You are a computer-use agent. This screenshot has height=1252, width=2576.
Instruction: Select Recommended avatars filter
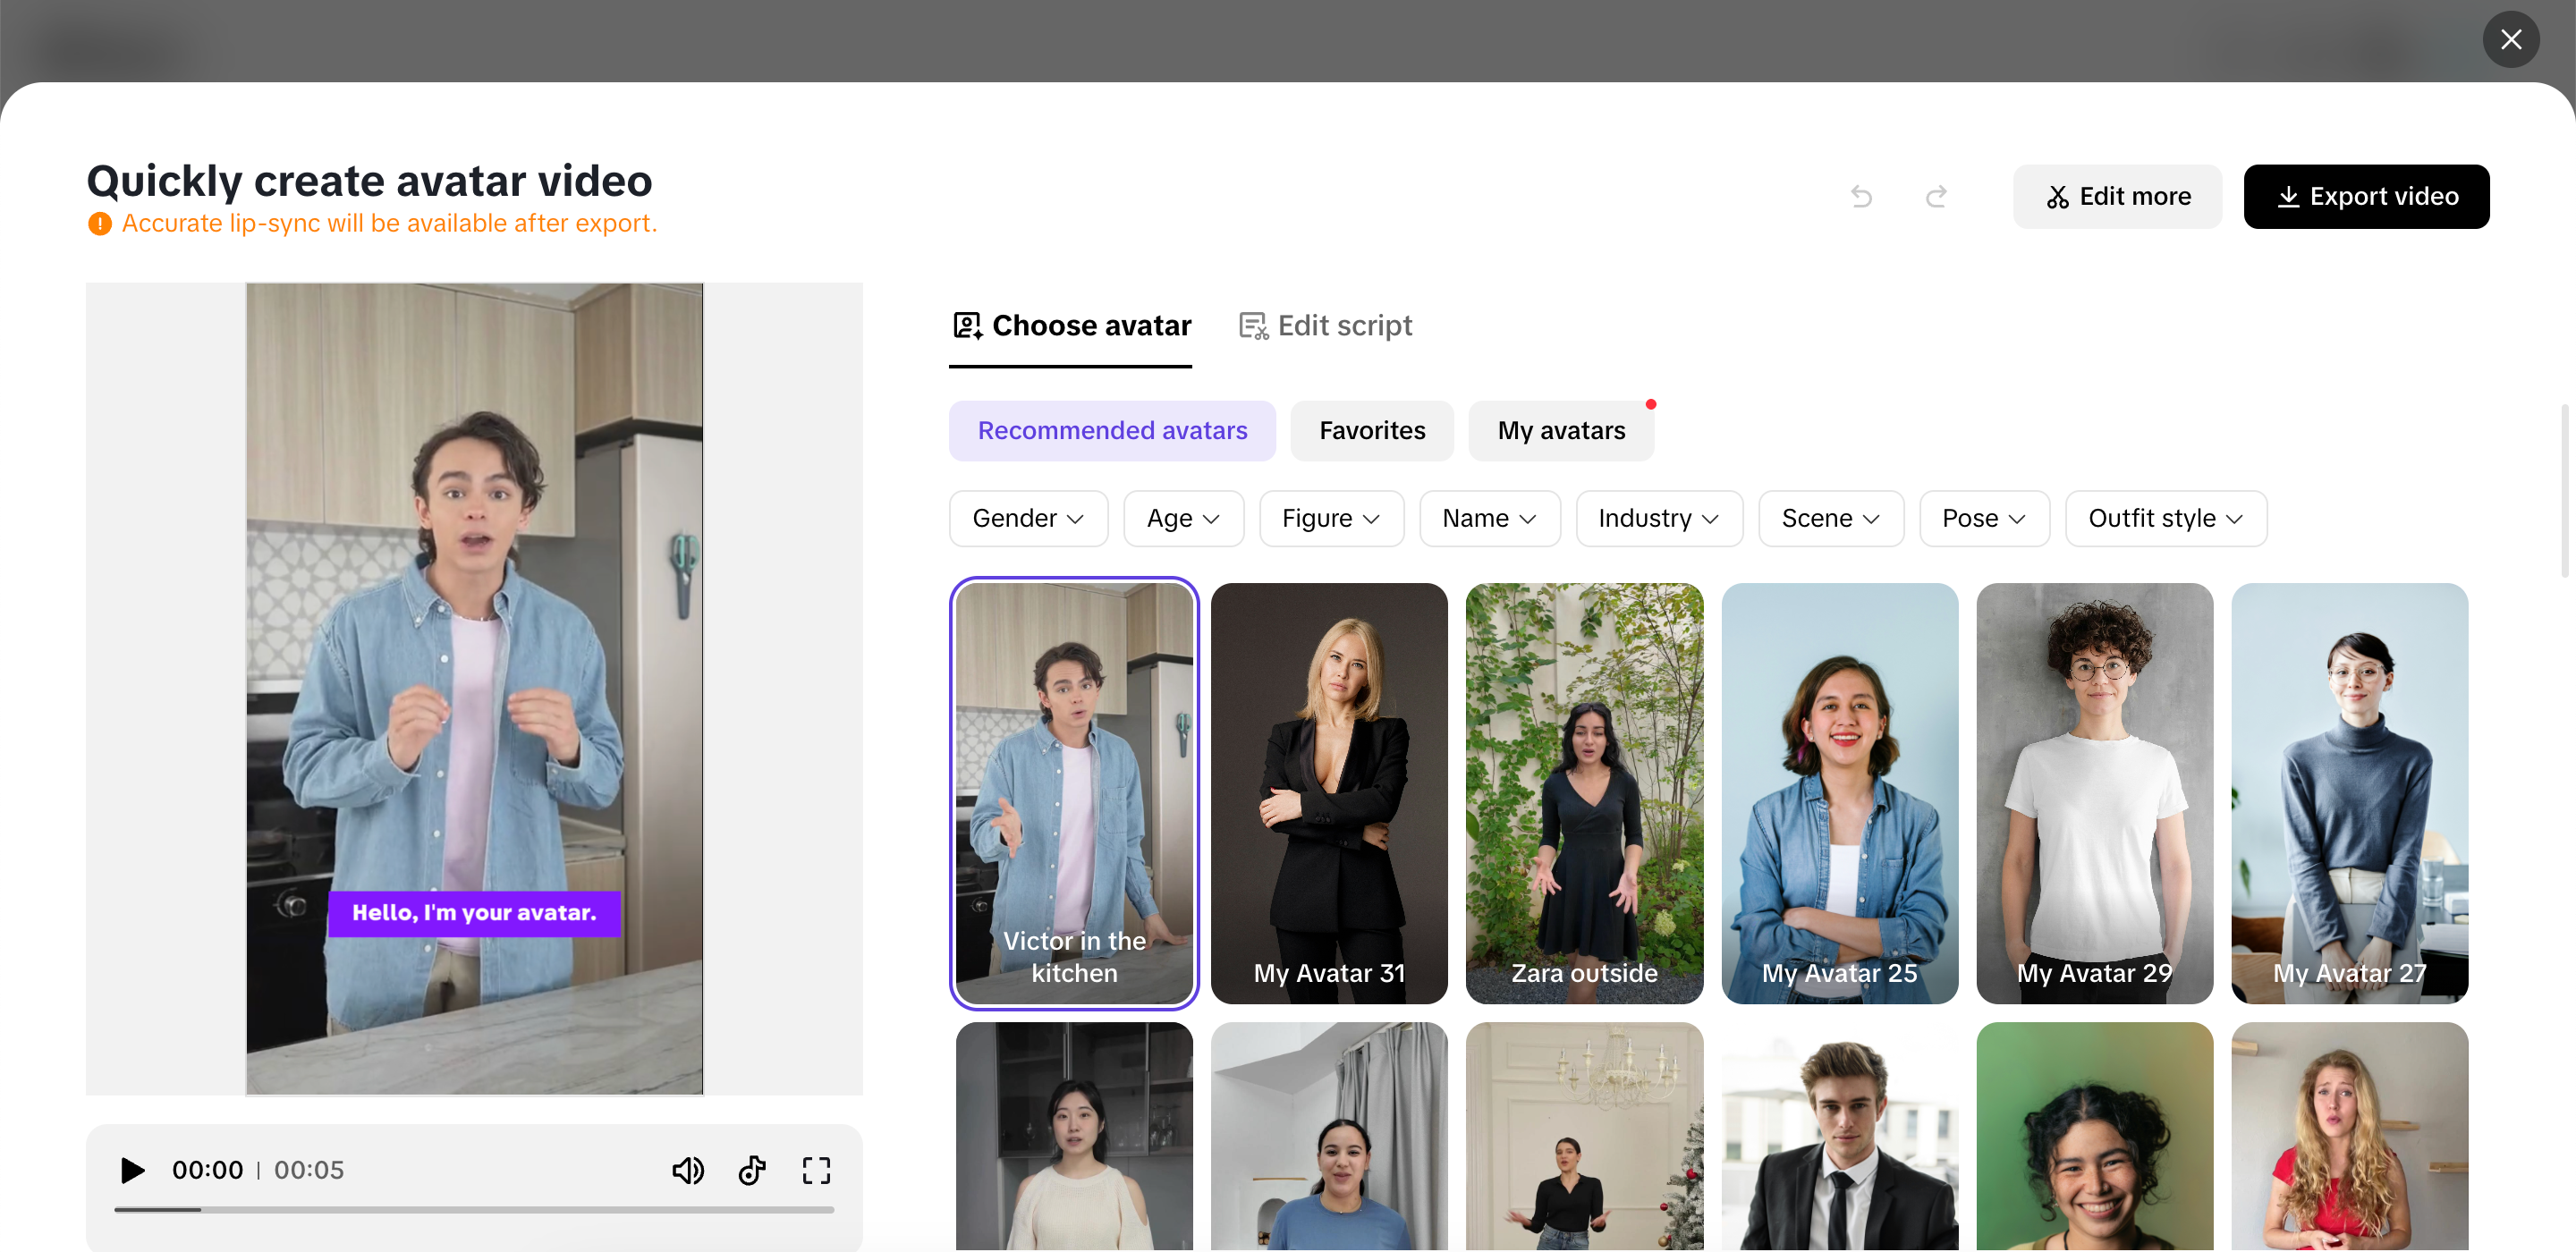point(1112,431)
